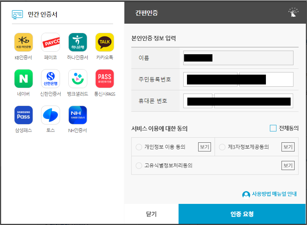The height and width of the screenshot is (225, 307).
Task: Click the 민간 인증서 heading text
Action: [x=43, y=15]
